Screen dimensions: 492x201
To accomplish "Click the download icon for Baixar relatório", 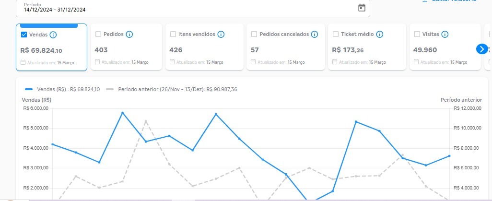I will [424, 1].
